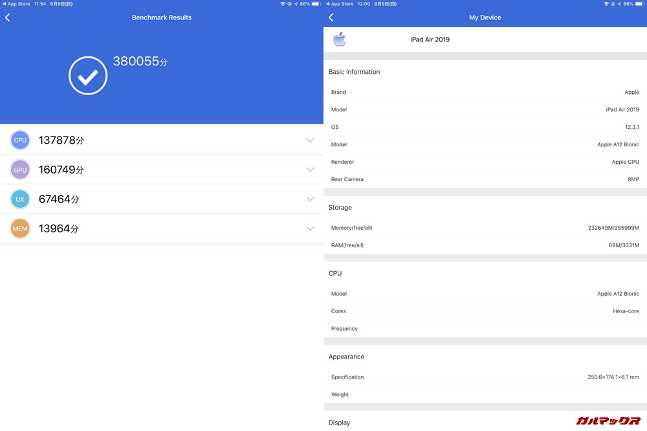Click the UX score circle icon
647x431 pixels.
[19, 199]
